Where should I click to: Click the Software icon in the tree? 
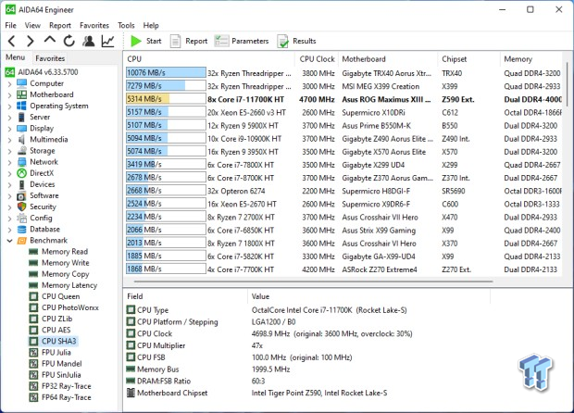point(22,196)
